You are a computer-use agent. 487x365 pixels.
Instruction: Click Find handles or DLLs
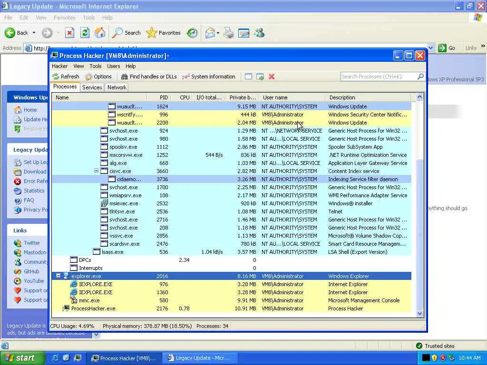149,77
